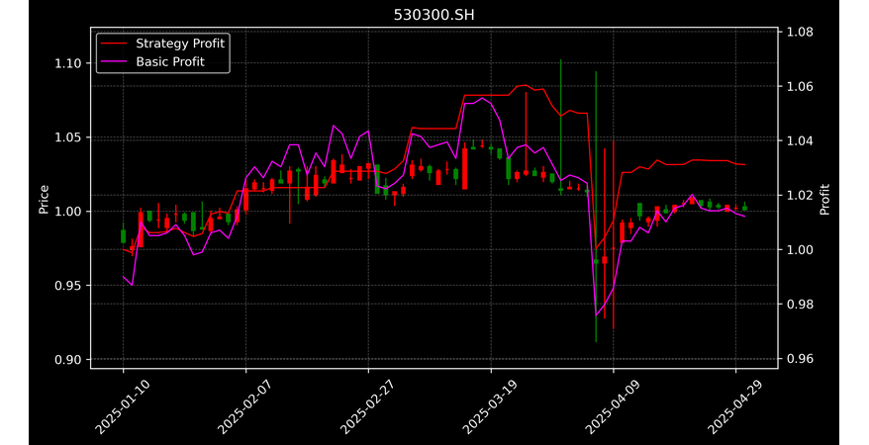The height and width of the screenshot is (445, 869).
Task: Click the 1.08 profit tick label
Action: click(800, 32)
